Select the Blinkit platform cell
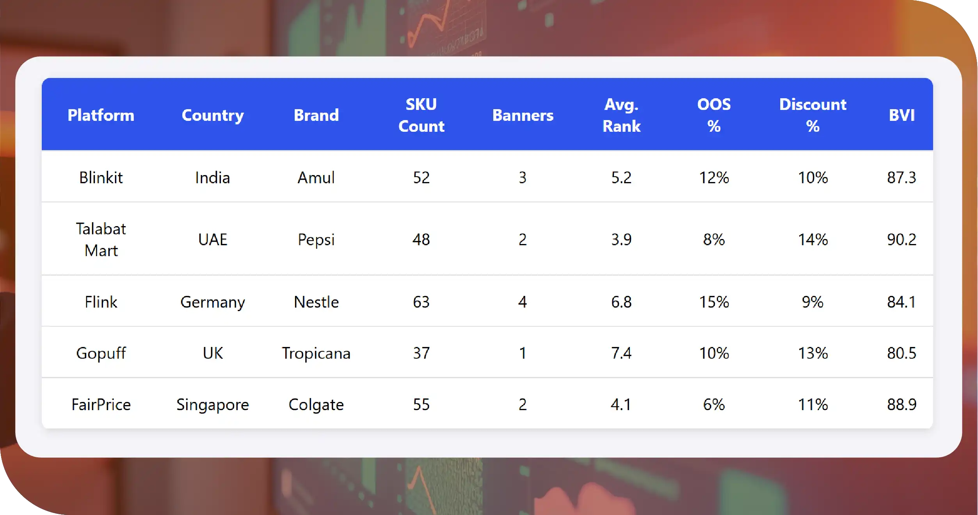Viewport: 978px width, 515px height. [x=101, y=178]
